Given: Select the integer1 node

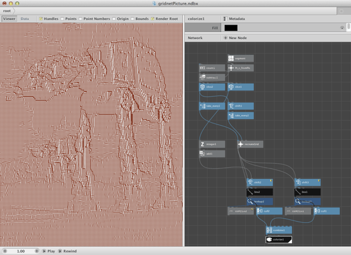Looking at the screenshot, I should [212, 144].
